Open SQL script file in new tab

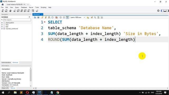coord(6,11)
